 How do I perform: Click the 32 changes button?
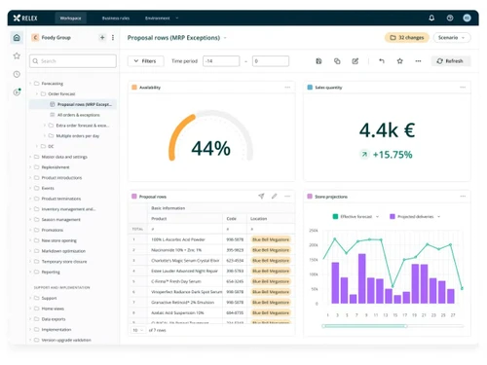click(407, 38)
